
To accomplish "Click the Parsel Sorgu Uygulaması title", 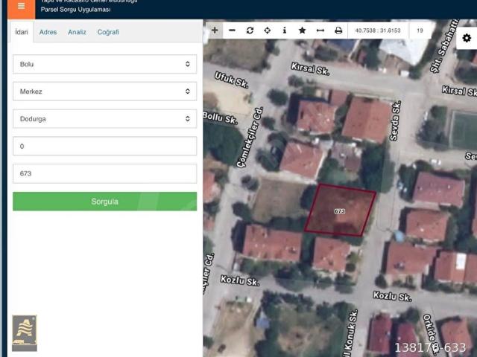I will 76,10.
